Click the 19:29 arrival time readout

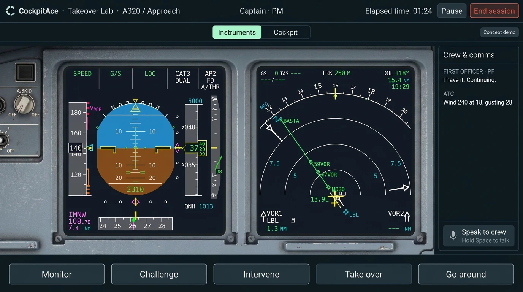click(x=401, y=87)
